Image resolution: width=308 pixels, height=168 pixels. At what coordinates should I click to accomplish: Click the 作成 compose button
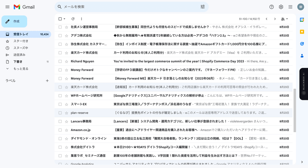tap(14, 21)
